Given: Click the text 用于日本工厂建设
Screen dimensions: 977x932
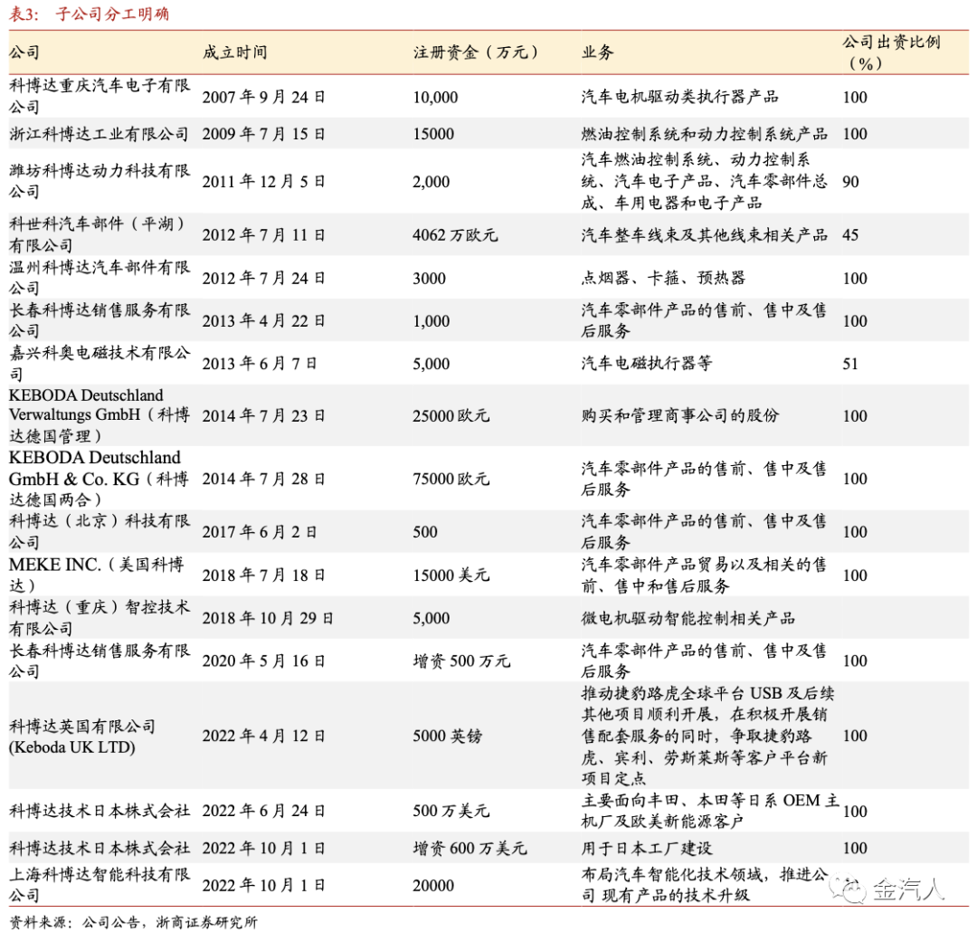Looking at the screenshot, I should pyautogui.click(x=647, y=848).
